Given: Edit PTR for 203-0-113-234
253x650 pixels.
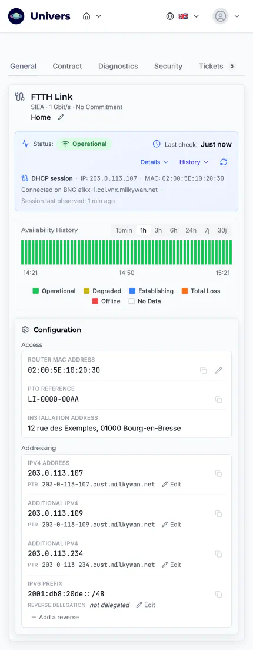Looking at the screenshot, I should coord(171,565).
